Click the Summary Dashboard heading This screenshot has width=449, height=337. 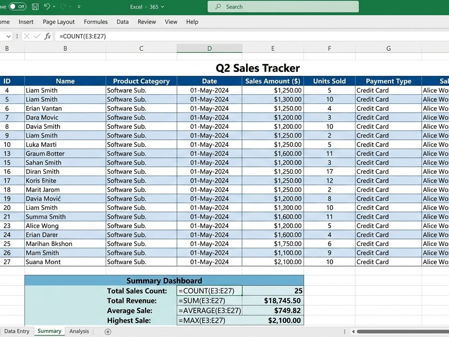pos(164,280)
